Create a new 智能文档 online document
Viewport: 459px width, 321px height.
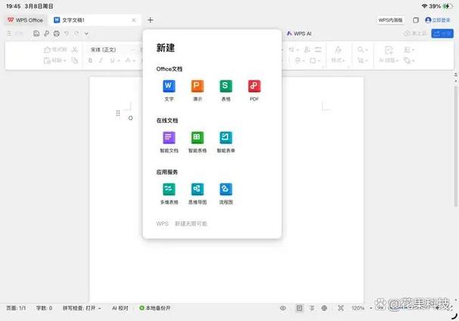pos(169,142)
